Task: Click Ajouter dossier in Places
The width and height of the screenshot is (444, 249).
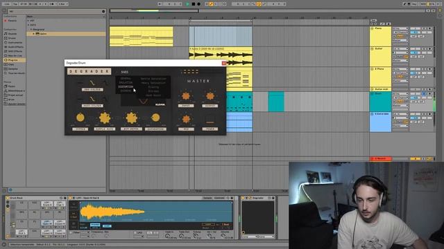Action: 15,104
